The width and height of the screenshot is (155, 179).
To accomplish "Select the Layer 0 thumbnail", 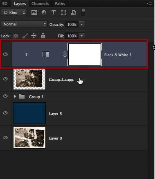I will [29, 138].
